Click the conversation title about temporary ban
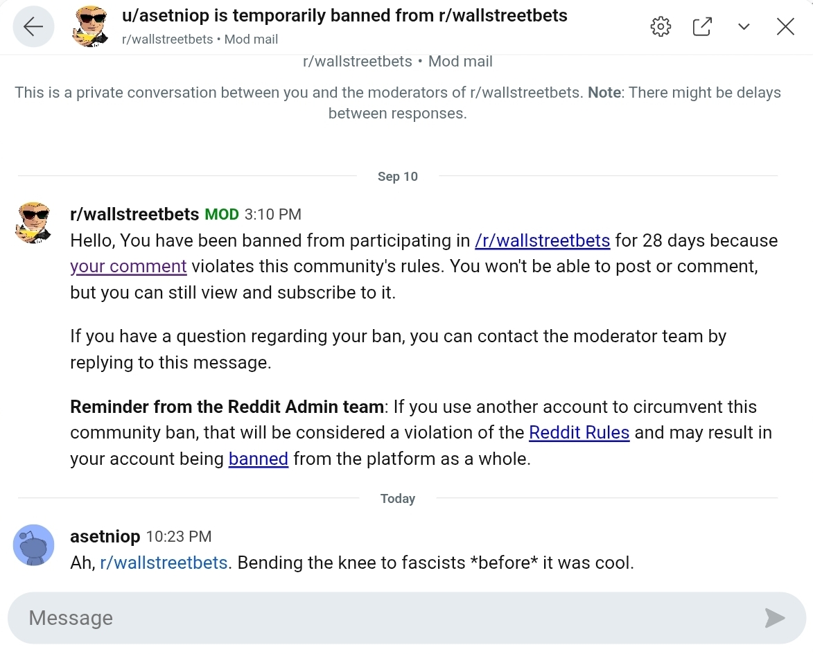This screenshot has width=813, height=654. [344, 16]
